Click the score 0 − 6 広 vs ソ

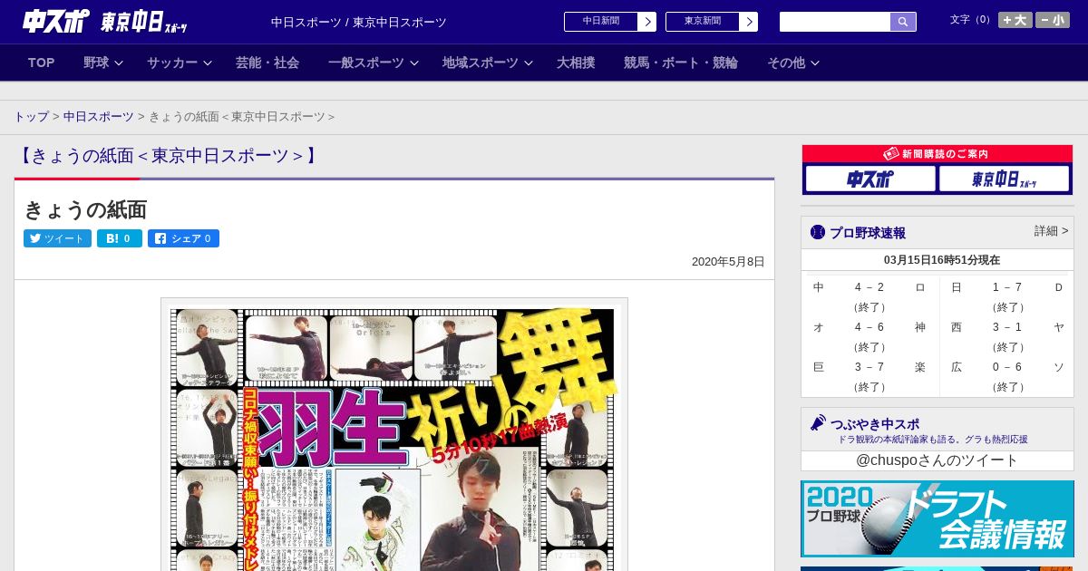(1007, 367)
